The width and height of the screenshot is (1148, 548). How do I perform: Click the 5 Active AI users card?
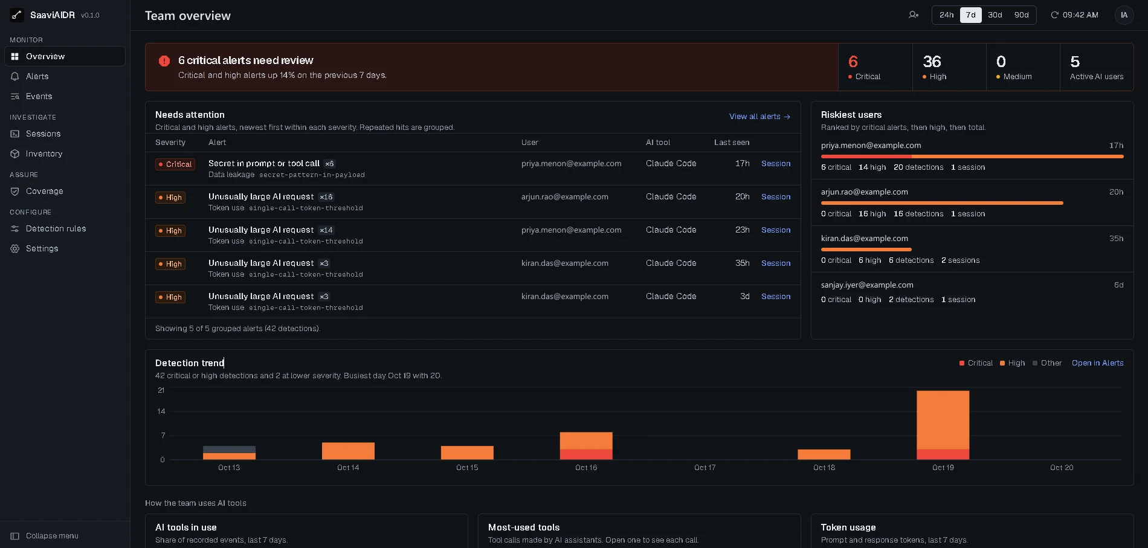(x=1097, y=67)
